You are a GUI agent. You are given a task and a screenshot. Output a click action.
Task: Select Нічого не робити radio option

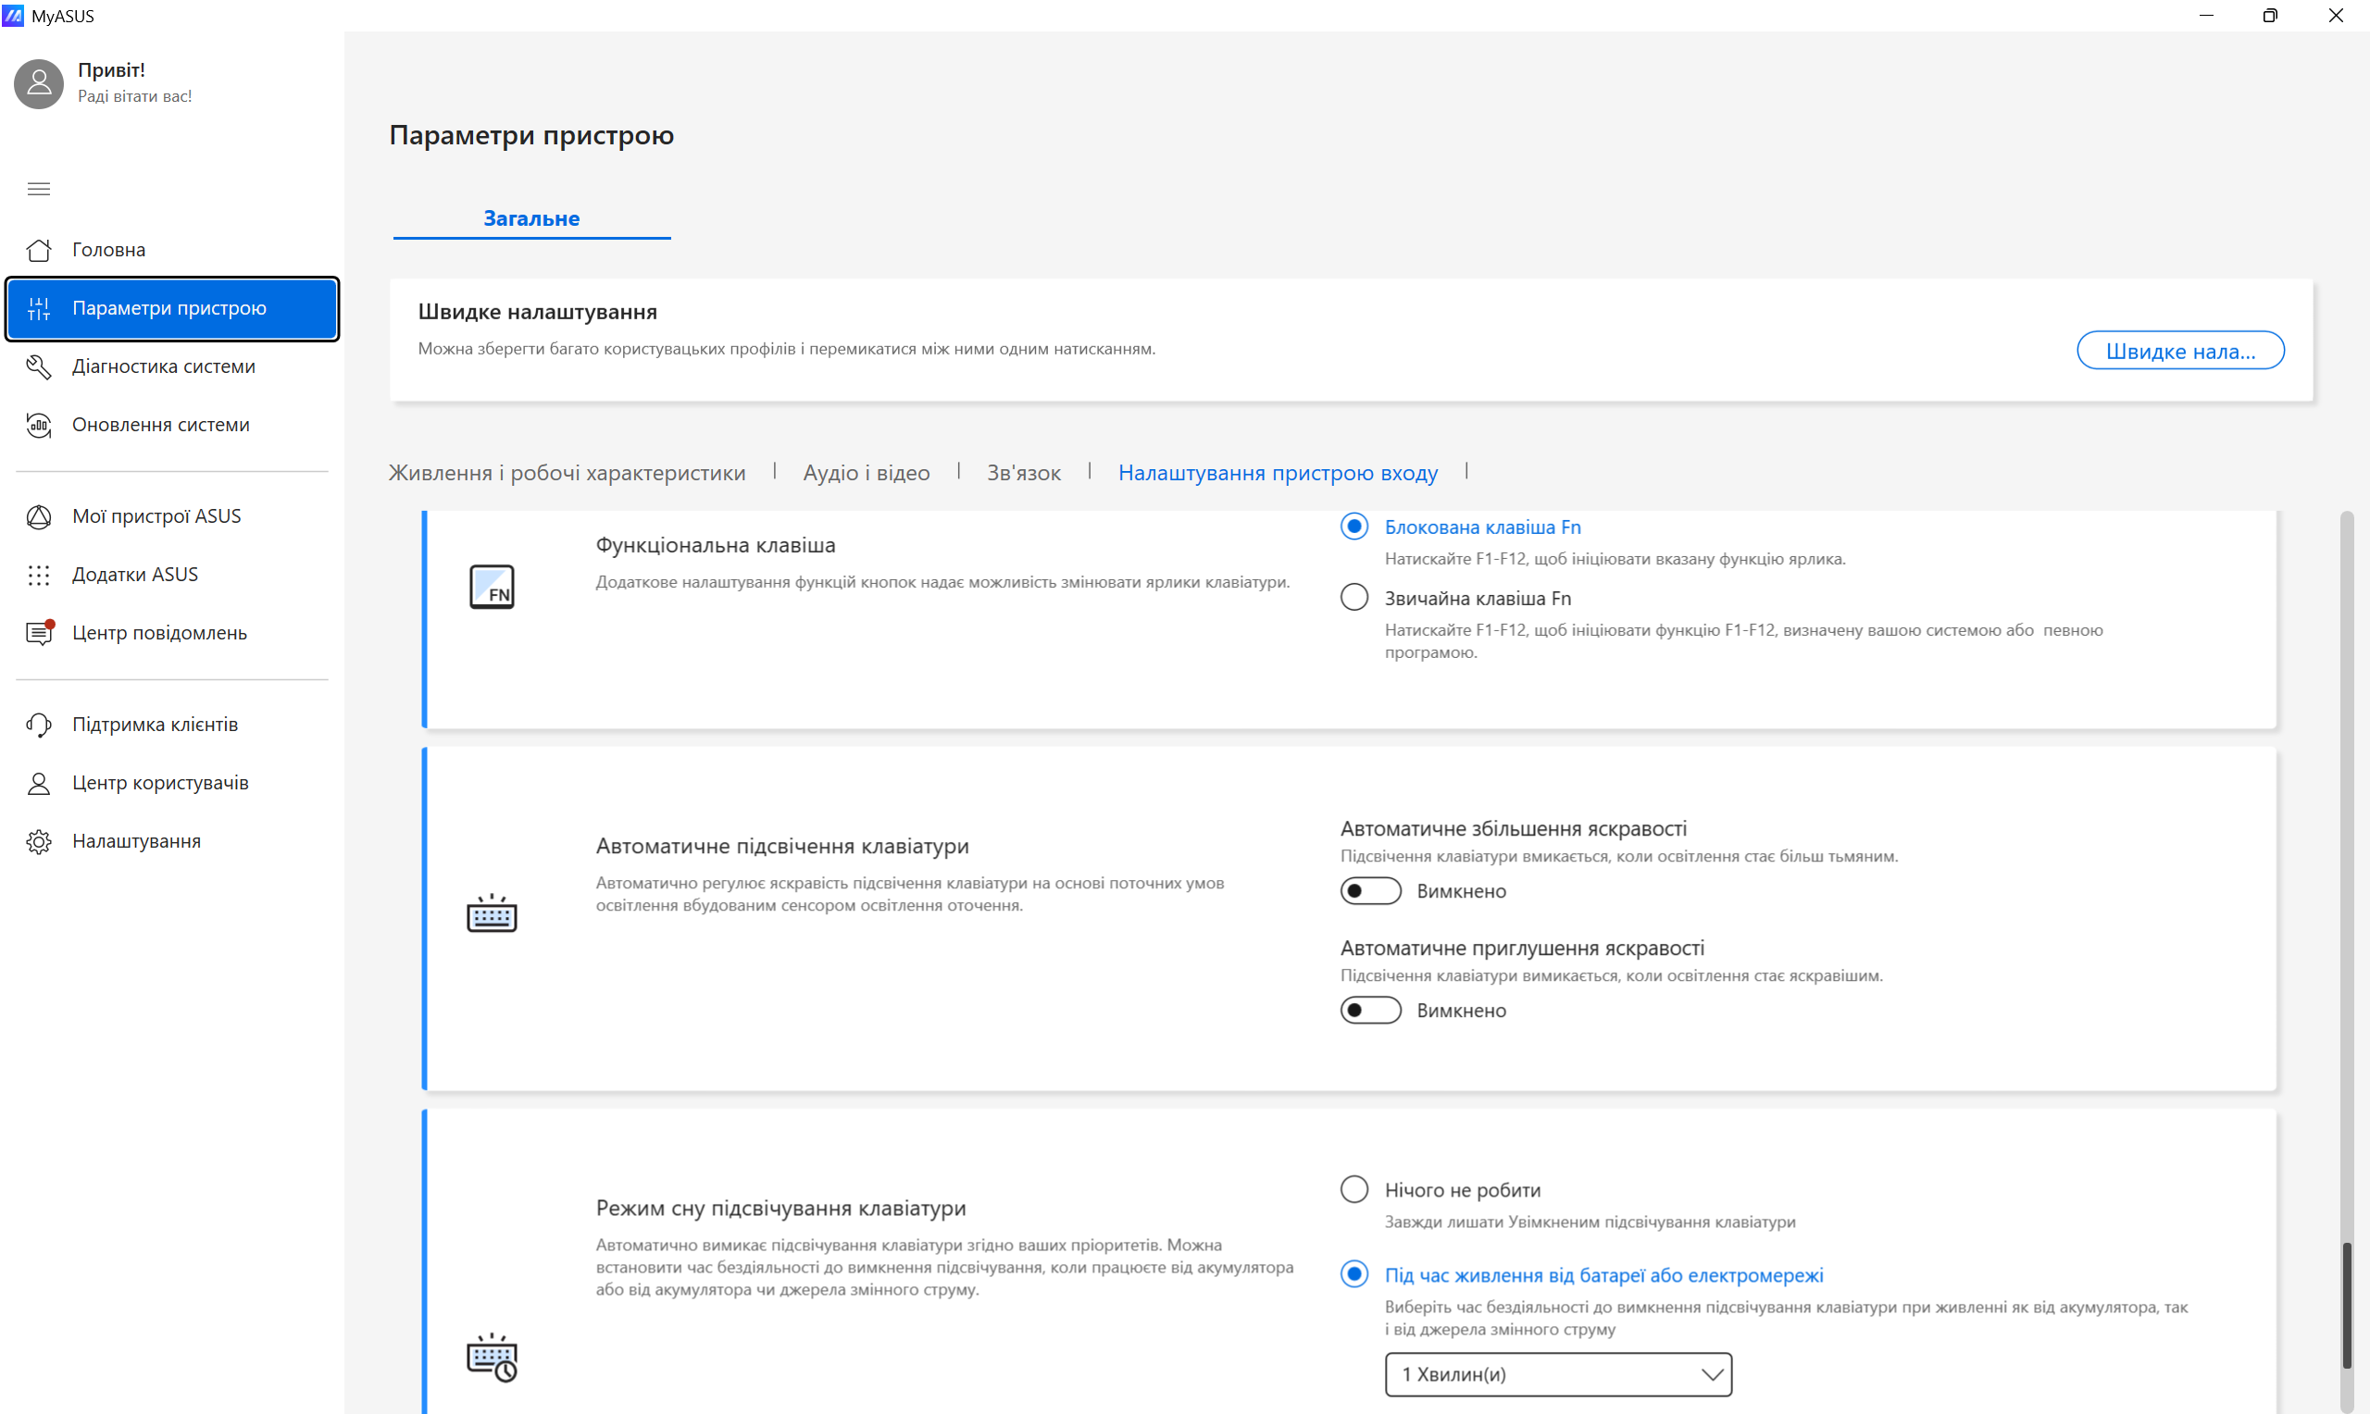[x=1353, y=1189]
